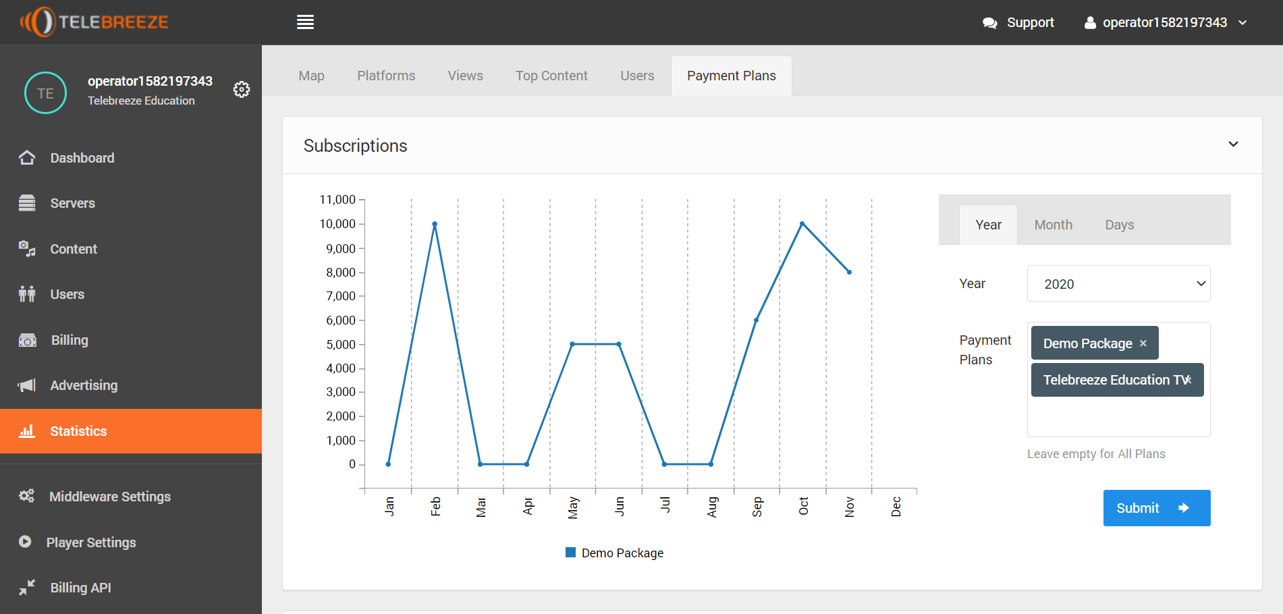This screenshot has height=614, width=1283.
Task: Select the Year period tab
Action: 988,225
